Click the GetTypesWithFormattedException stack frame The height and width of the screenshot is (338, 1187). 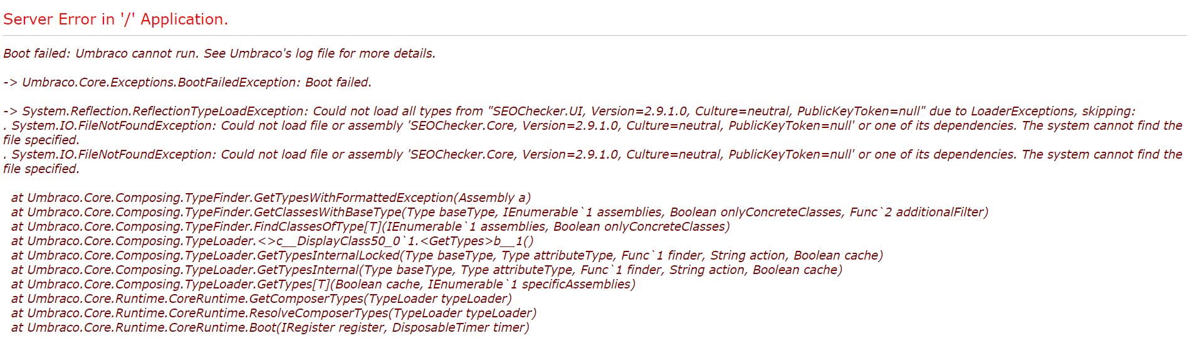tap(271, 198)
